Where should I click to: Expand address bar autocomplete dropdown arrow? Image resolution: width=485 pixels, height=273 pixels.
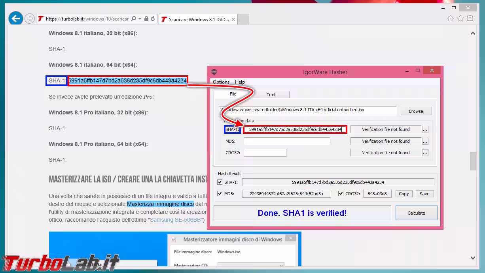click(140, 19)
